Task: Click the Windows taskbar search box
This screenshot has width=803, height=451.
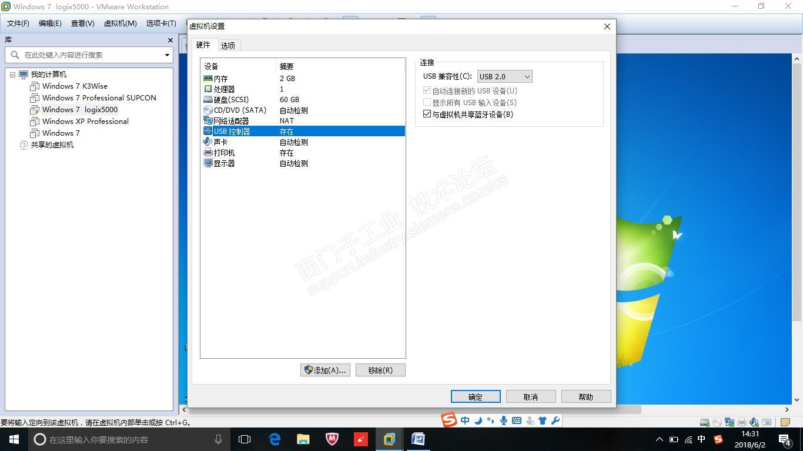Action: point(129,439)
